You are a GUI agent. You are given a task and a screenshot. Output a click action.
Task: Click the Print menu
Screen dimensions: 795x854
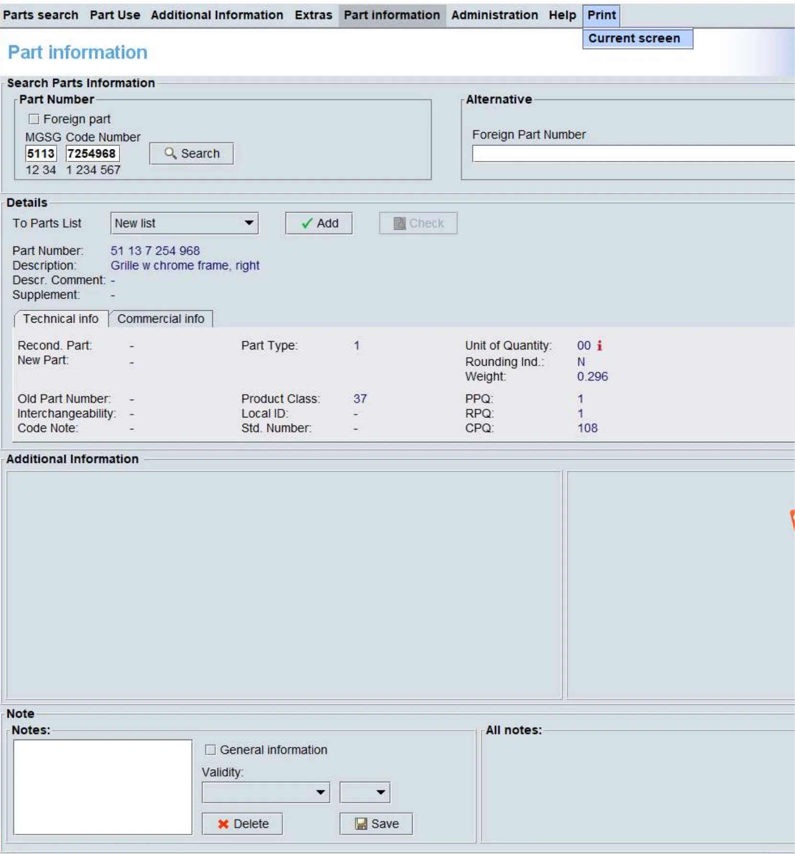[x=602, y=15]
